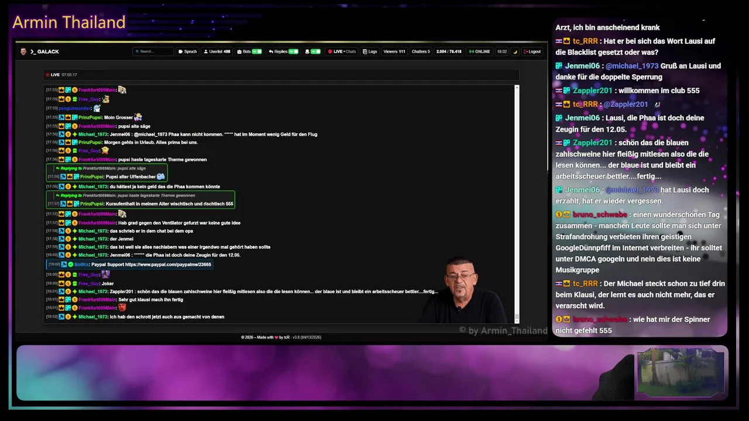Image resolution: width=749 pixels, height=421 pixels.
Task: Click bruno_schwabe 'wie hat mir der Spinner' message
Action: click(634, 325)
